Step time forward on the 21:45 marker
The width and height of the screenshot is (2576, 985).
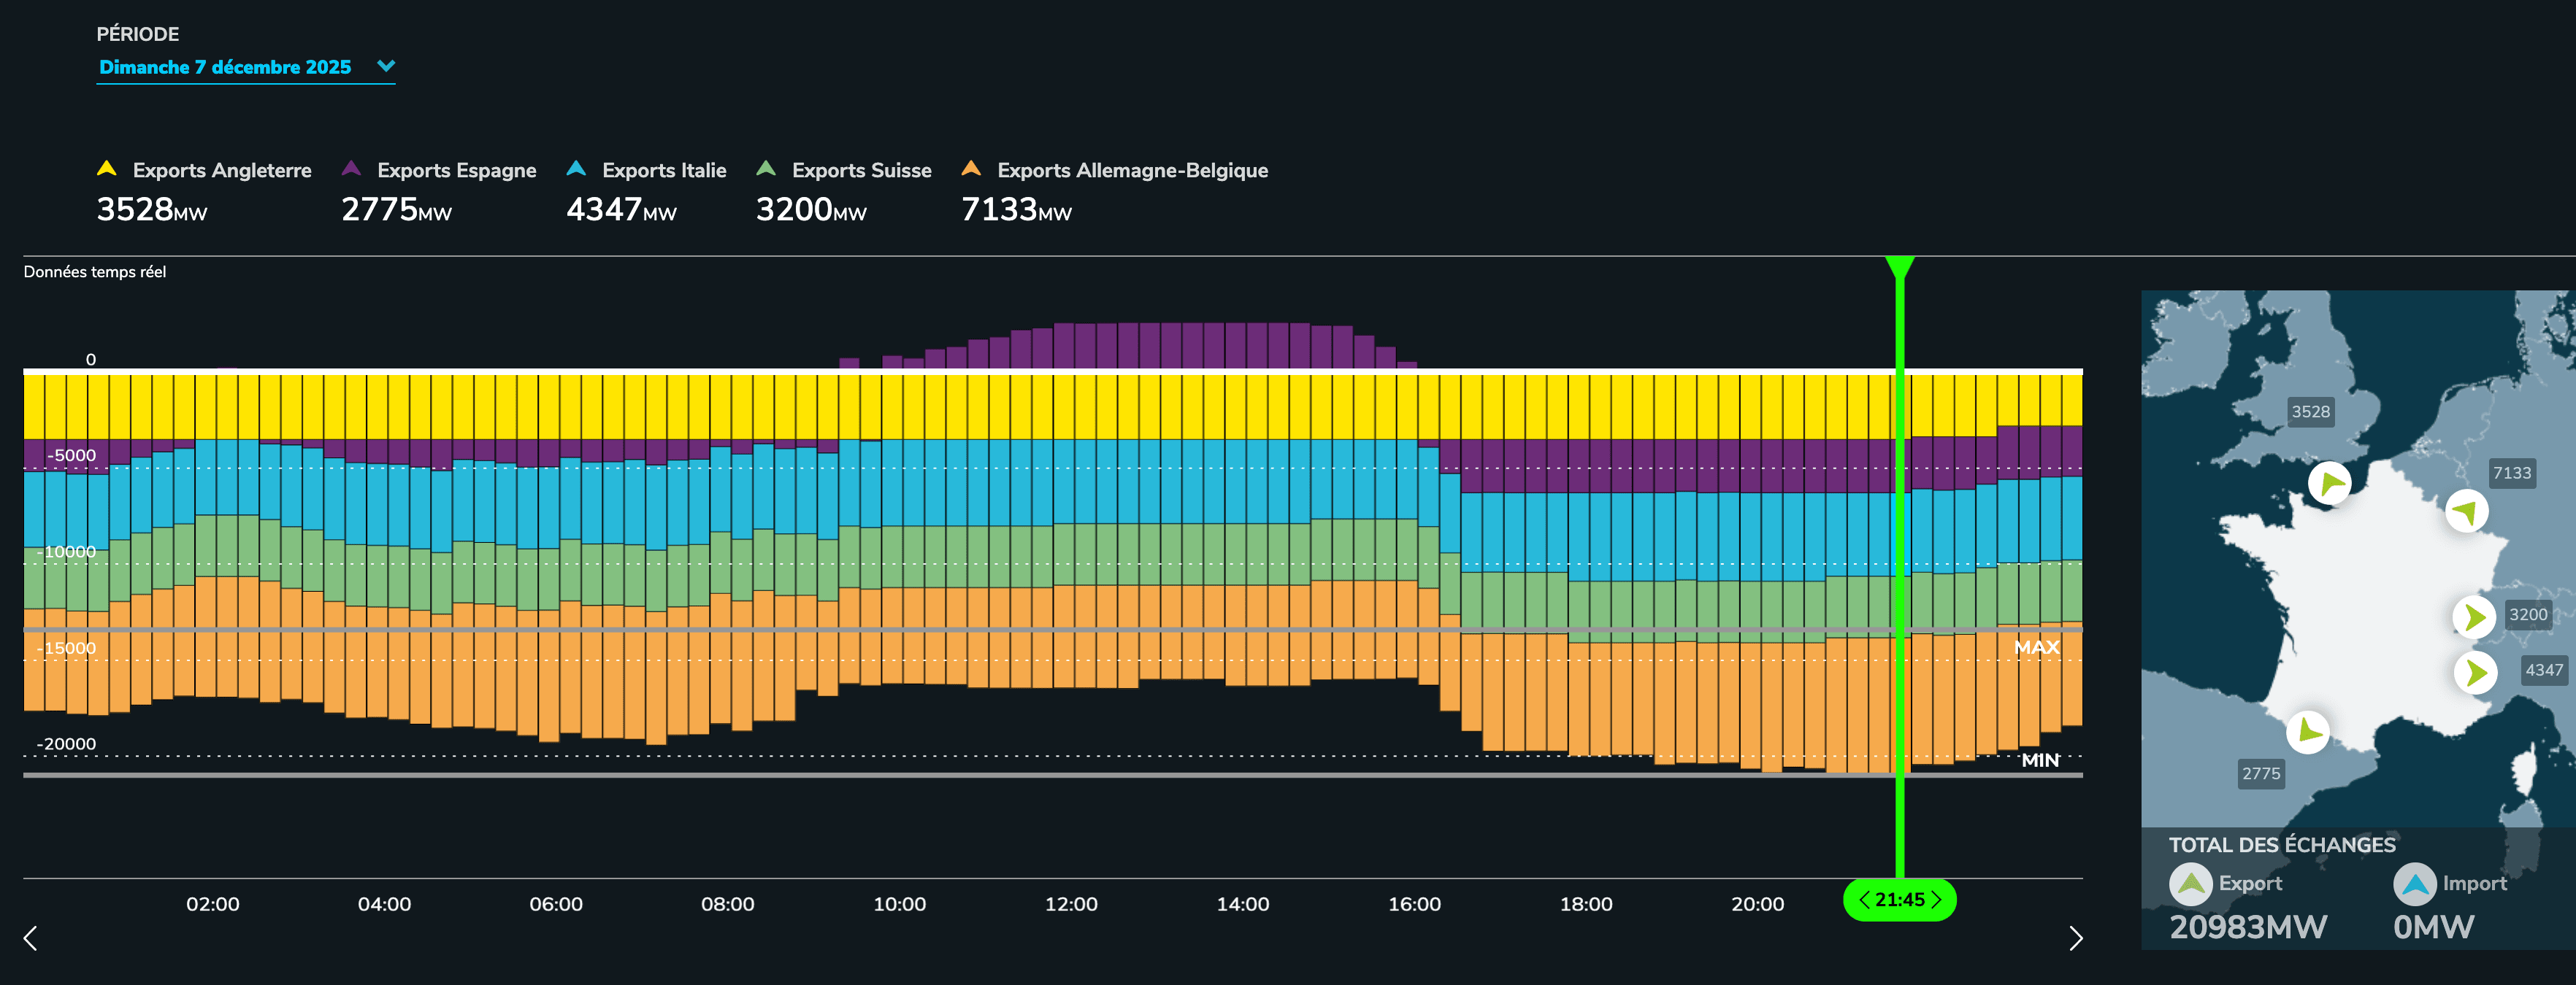[1936, 899]
